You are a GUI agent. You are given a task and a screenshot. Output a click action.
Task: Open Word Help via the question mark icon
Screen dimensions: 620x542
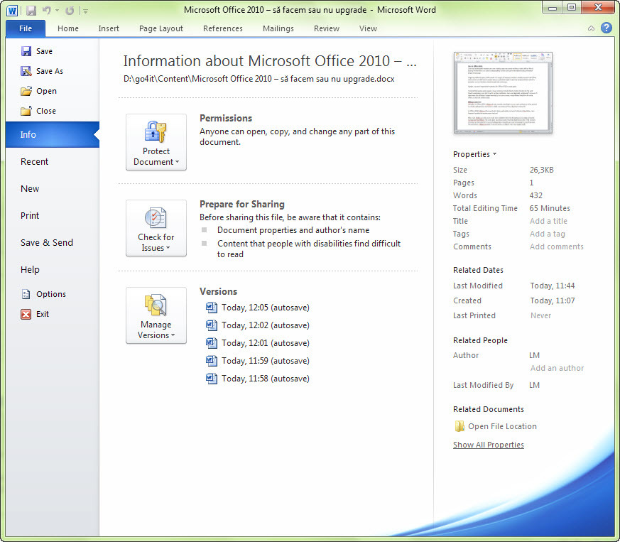coord(607,28)
